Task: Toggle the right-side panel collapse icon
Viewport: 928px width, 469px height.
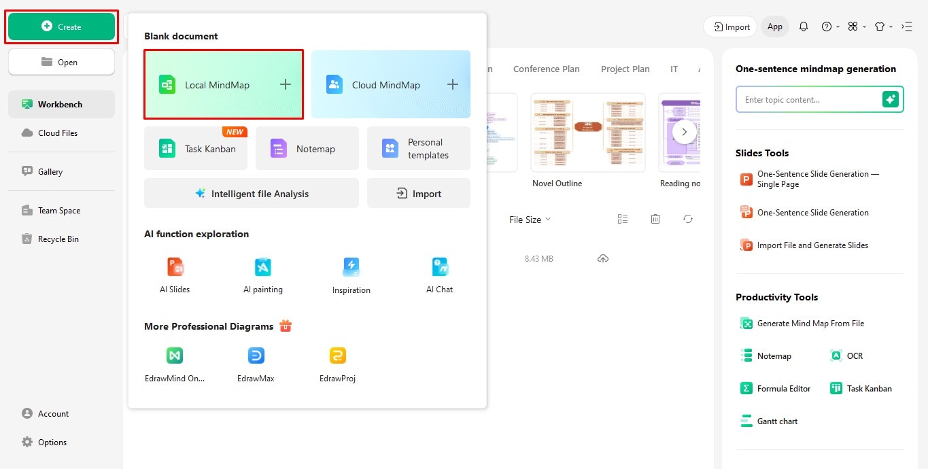Action: coord(907,27)
